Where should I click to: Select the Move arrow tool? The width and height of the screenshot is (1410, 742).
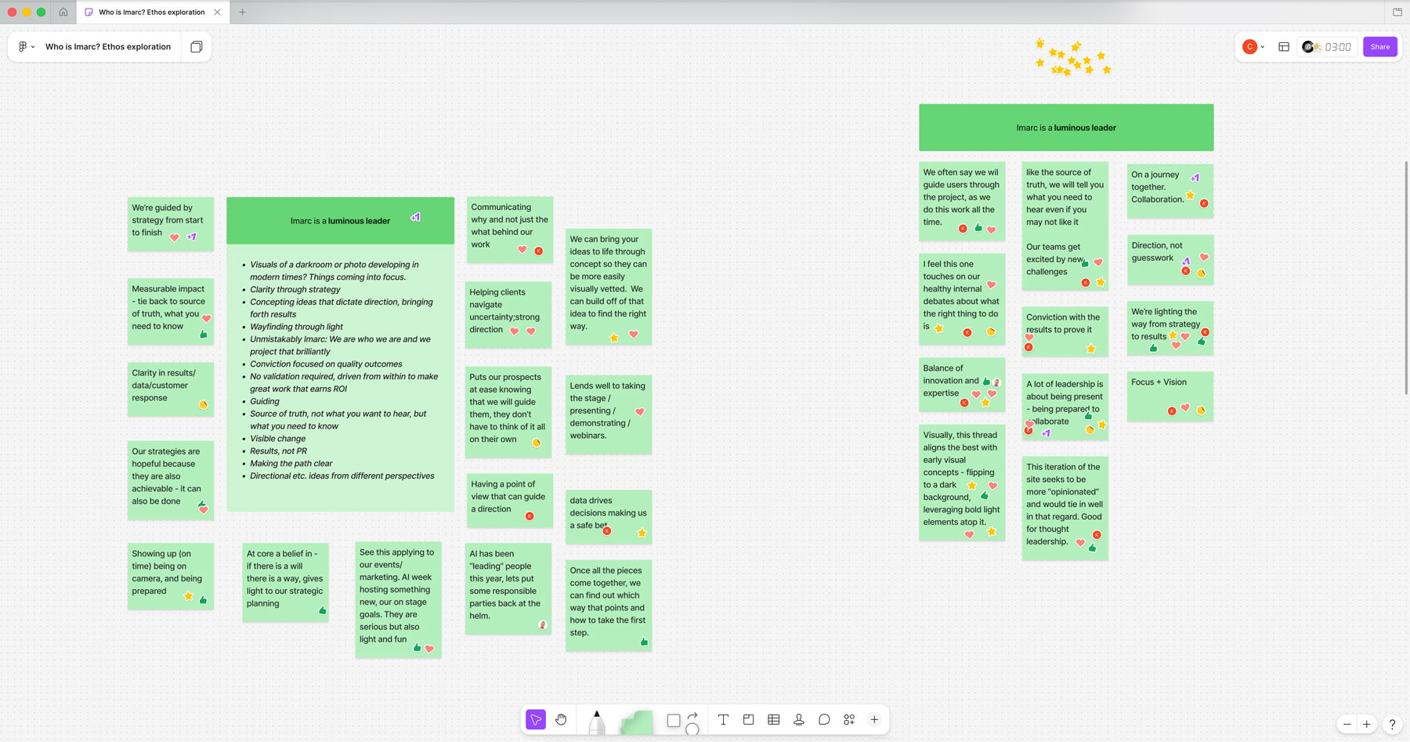coord(536,719)
